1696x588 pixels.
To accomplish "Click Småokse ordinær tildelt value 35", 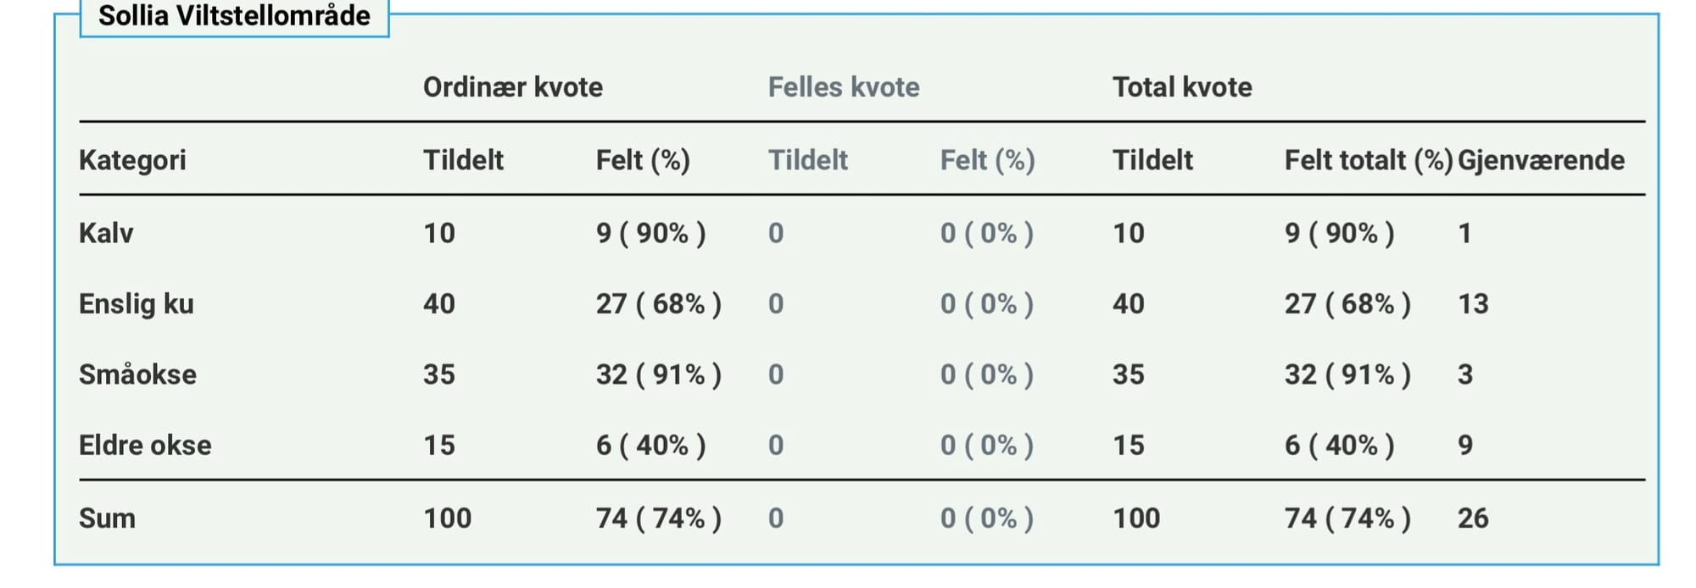I will point(439,374).
